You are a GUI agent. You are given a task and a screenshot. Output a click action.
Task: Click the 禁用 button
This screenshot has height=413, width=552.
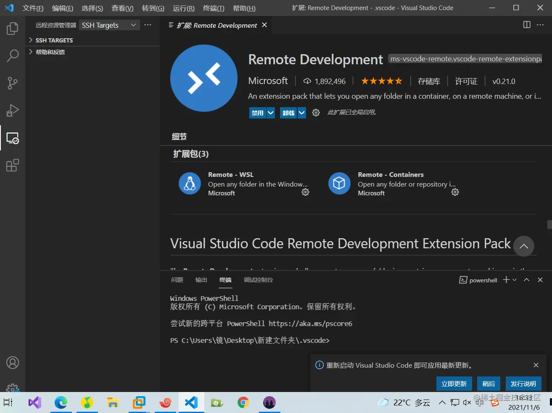pyautogui.click(x=258, y=113)
